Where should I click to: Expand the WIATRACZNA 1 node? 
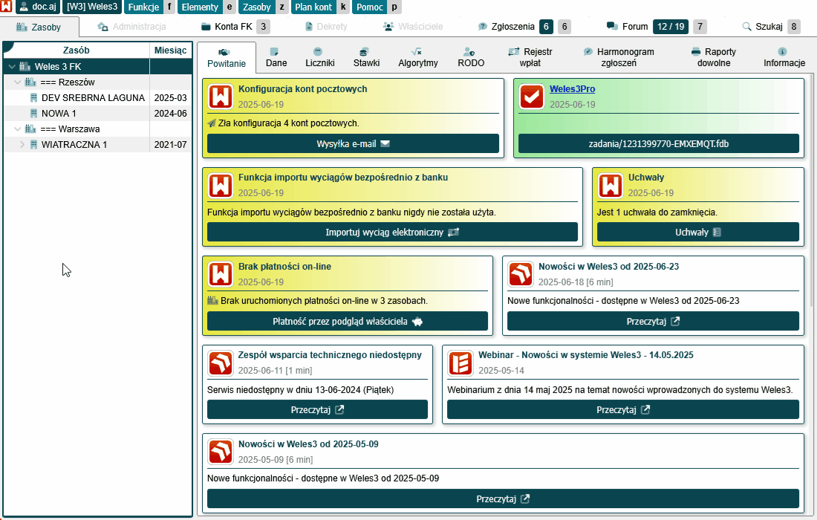22,145
